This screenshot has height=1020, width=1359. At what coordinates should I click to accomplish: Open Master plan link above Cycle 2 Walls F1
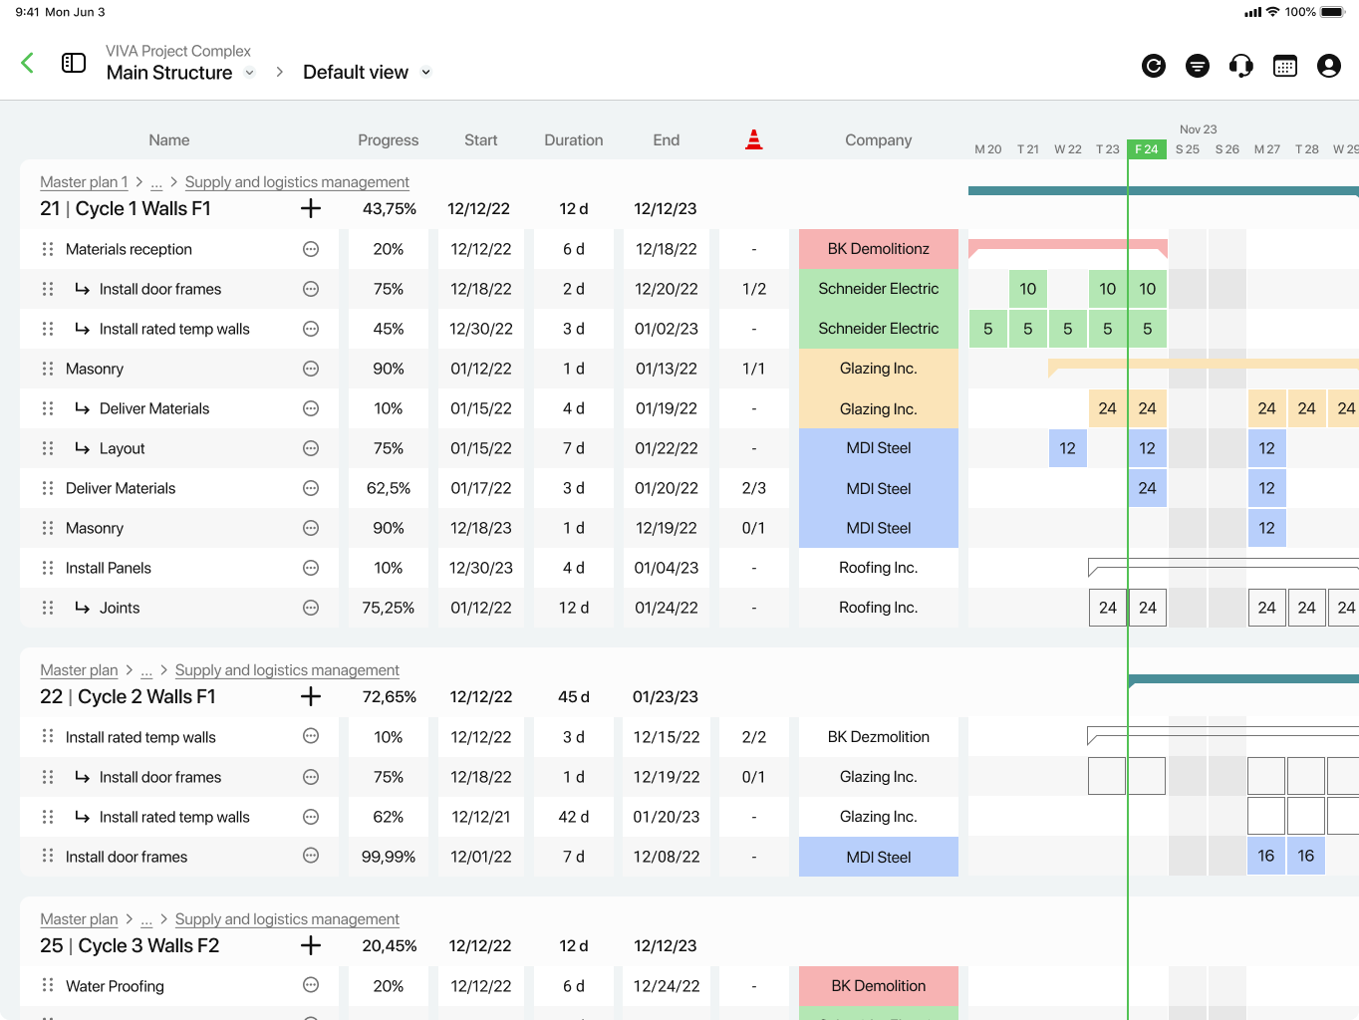(79, 670)
